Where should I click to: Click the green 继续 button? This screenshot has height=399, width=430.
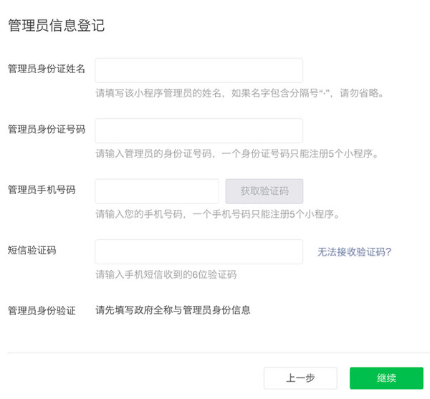[386, 378]
